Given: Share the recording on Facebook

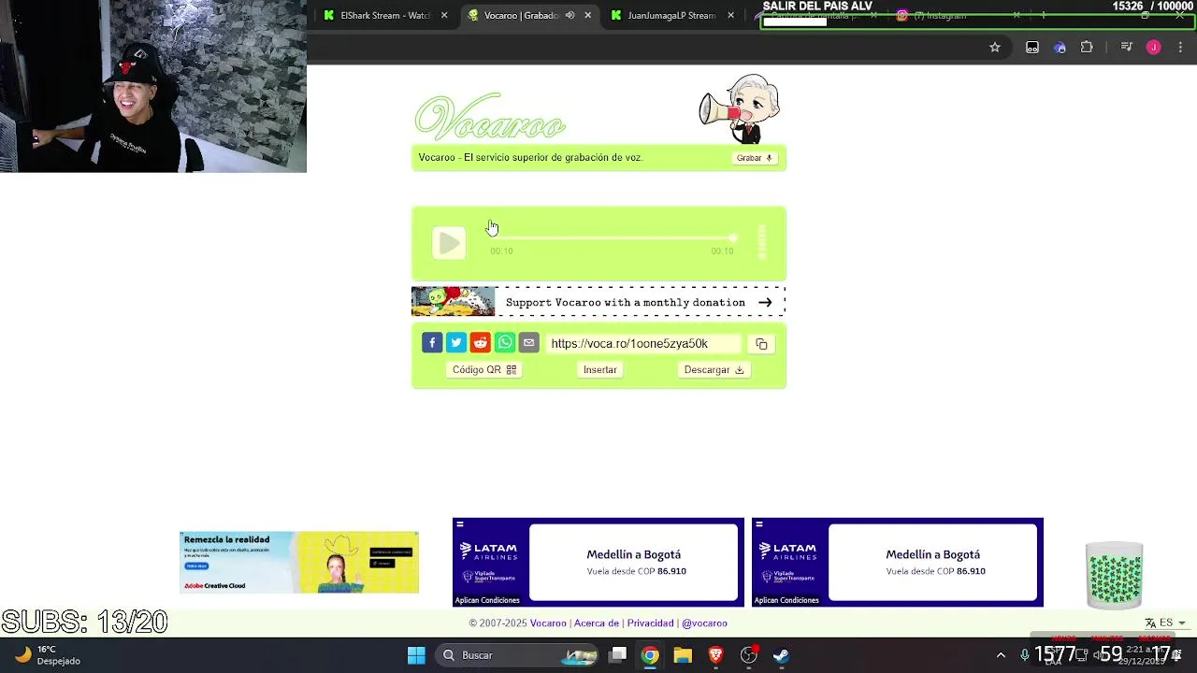Looking at the screenshot, I should 432,343.
